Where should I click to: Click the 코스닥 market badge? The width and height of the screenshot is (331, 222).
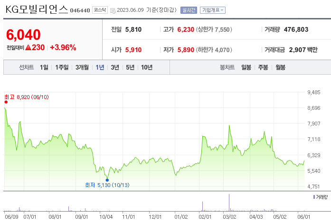point(100,10)
